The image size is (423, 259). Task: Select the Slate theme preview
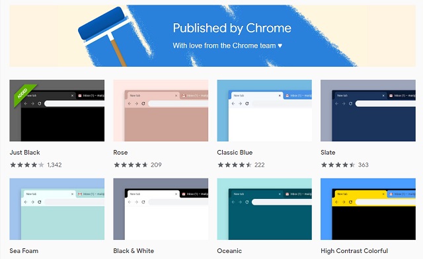click(368, 110)
